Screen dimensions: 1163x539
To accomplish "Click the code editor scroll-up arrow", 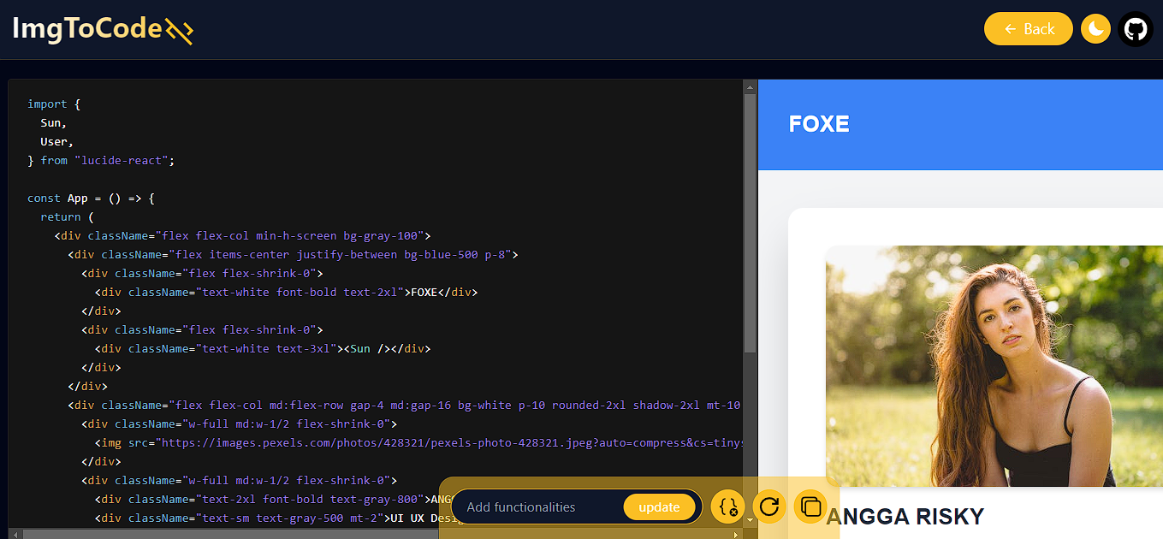I will click(x=750, y=86).
